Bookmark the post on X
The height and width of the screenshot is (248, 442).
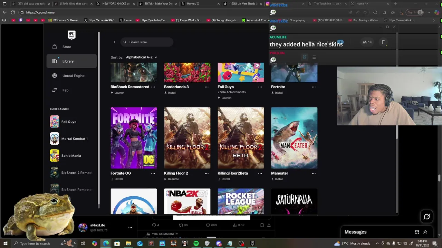click(x=262, y=225)
